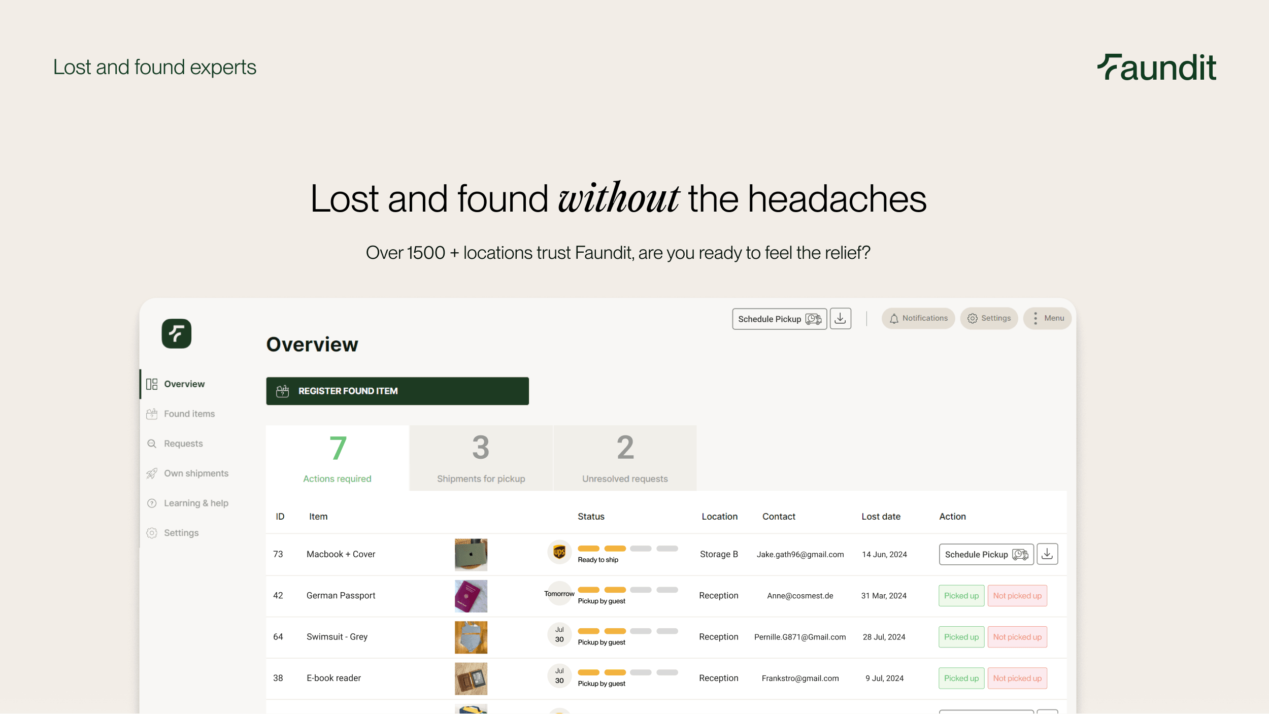Image resolution: width=1269 pixels, height=714 pixels.
Task: Open the German Passport thumbnail image
Action: point(471,596)
